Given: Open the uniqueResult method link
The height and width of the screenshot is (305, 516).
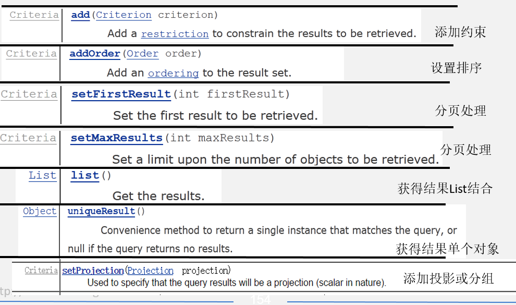Looking at the screenshot, I should (x=101, y=211).
